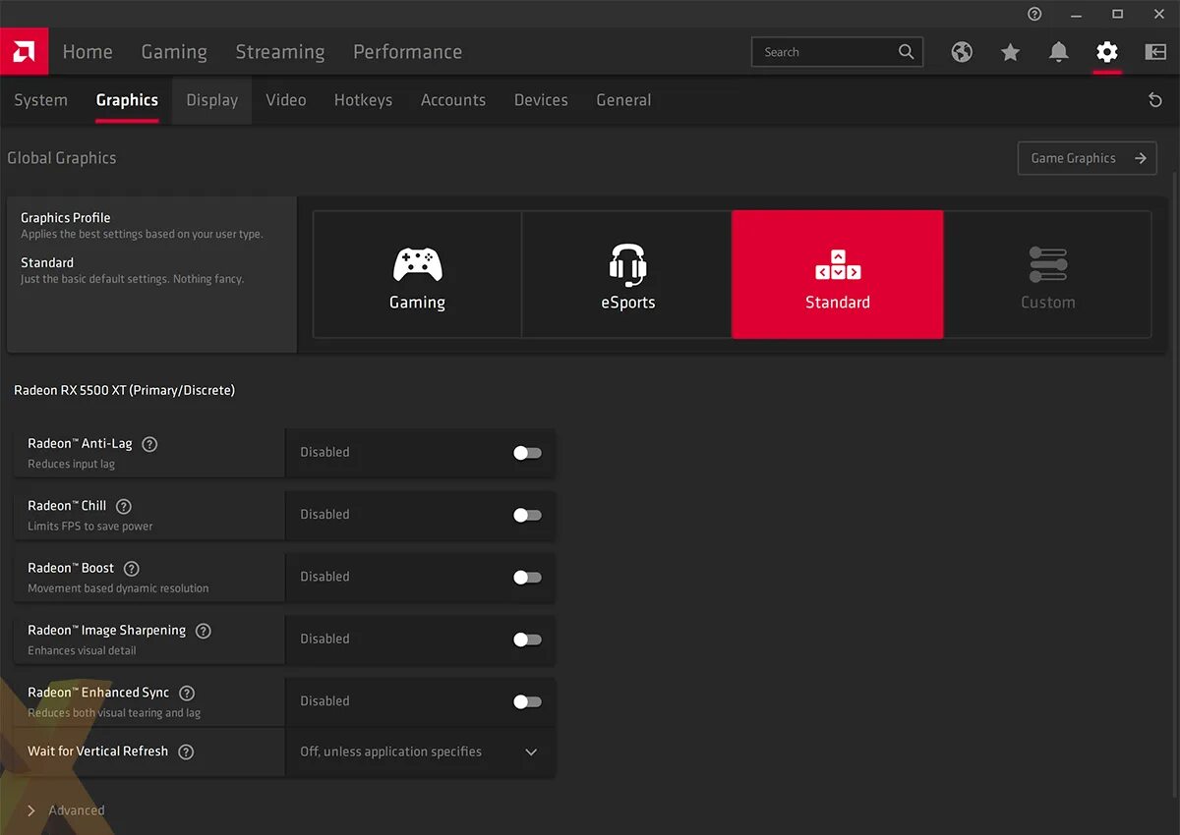Screen dimensions: 1180x835
Task: Click Global Graphics heading
Action: pos(62,158)
